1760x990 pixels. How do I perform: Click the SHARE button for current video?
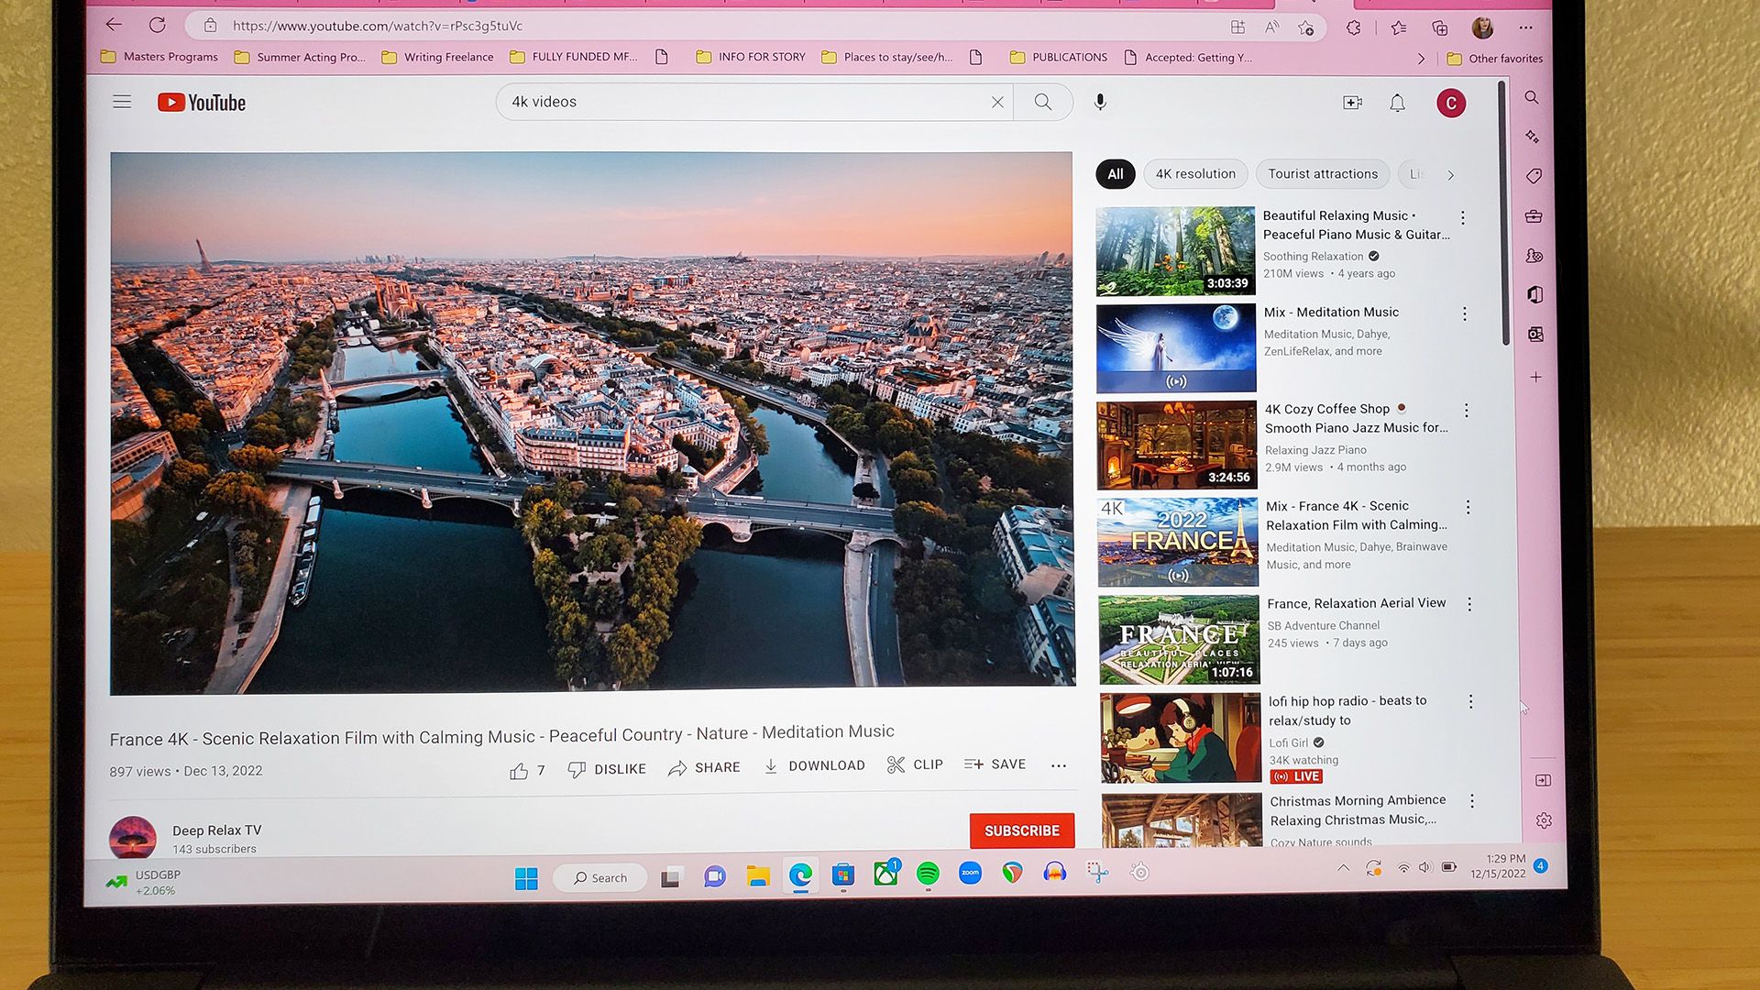[x=705, y=765]
